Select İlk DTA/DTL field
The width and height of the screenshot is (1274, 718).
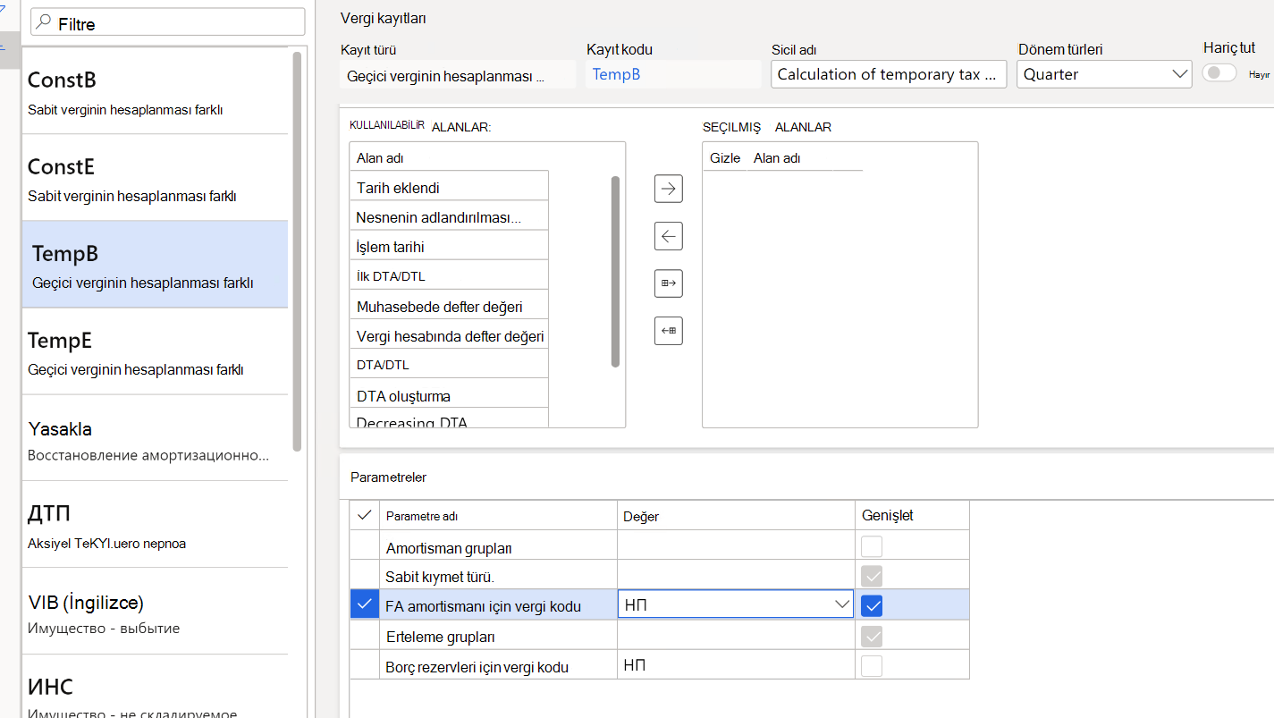click(x=449, y=276)
